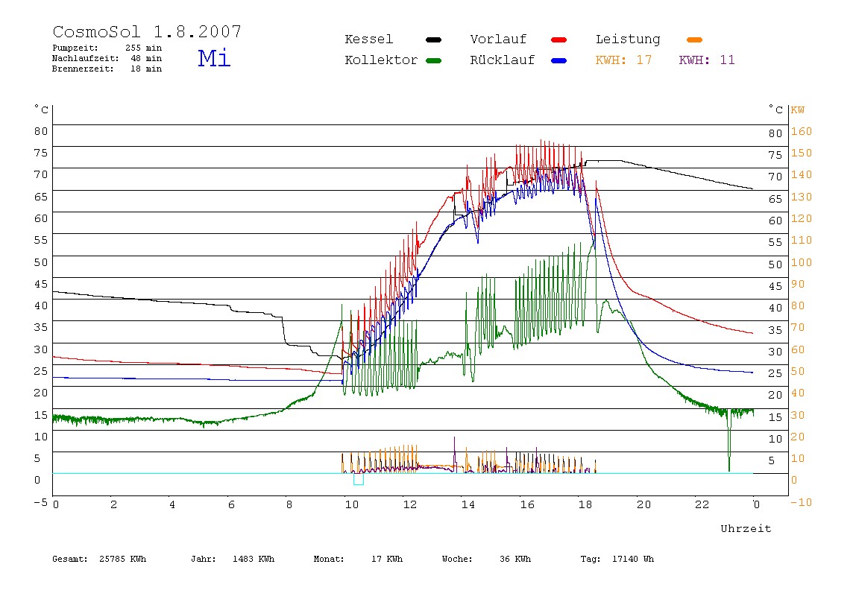
Task: Click the 'Leistung' legend label
Action: pos(628,39)
